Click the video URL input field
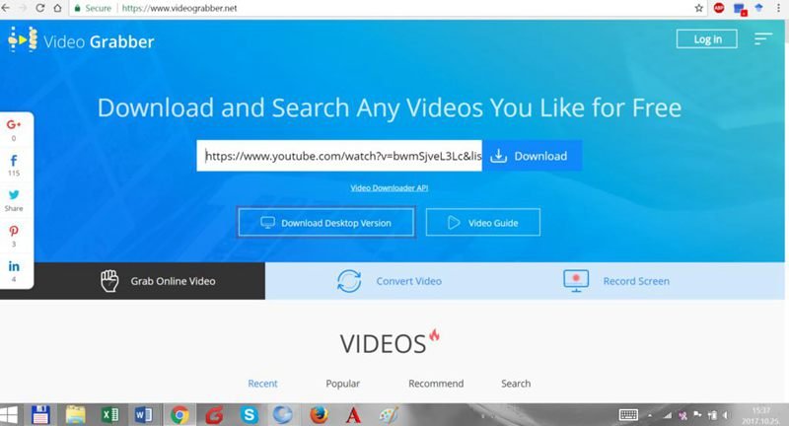 (x=339, y=156)
